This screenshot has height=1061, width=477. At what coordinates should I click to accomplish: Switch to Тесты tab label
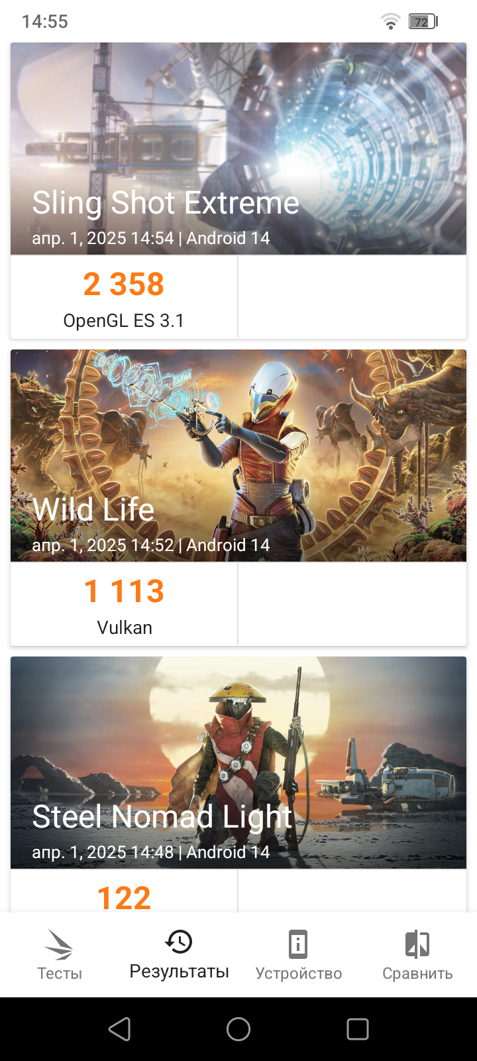pos(60,973)
